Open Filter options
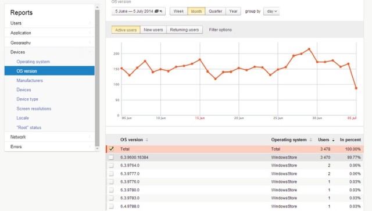The width and height of the screenshot is (372, 211). tap(220, 30)
